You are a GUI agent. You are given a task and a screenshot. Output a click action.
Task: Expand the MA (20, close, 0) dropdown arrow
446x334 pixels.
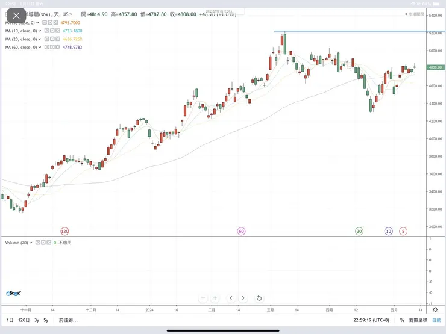(x=40, y=39)
